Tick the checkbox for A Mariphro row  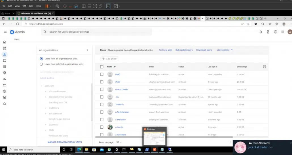pos(102,120)
